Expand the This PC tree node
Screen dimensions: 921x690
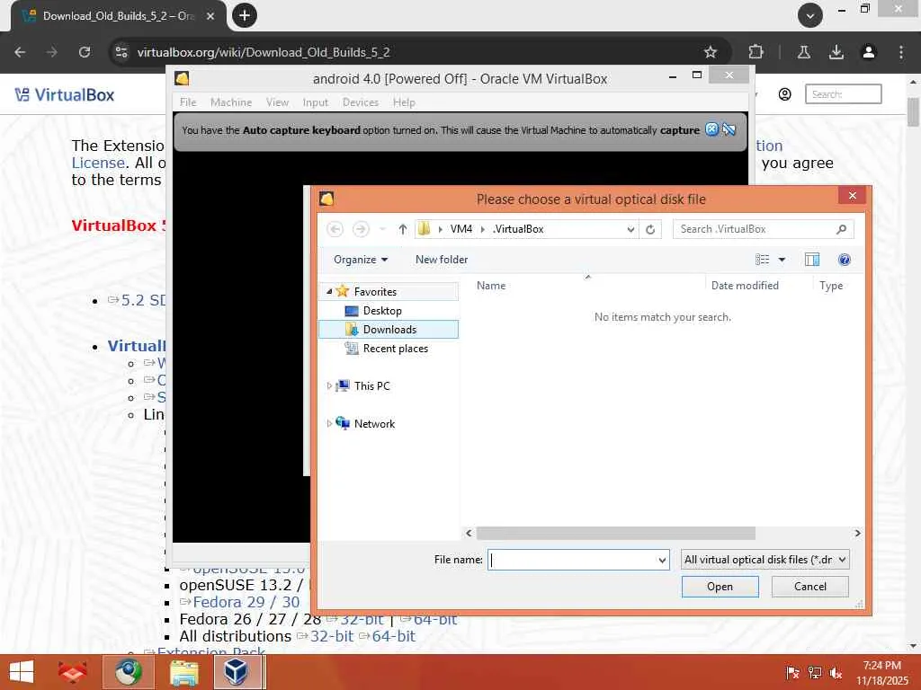329,385
